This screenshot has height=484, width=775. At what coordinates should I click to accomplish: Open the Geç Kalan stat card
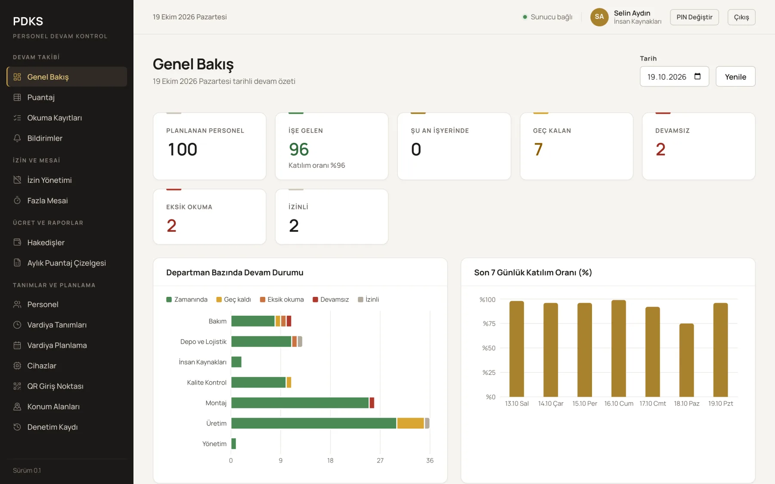click(x=577, y=146)
